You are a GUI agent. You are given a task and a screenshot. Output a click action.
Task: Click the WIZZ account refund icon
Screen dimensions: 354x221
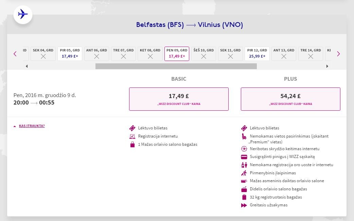click(244, 157)
